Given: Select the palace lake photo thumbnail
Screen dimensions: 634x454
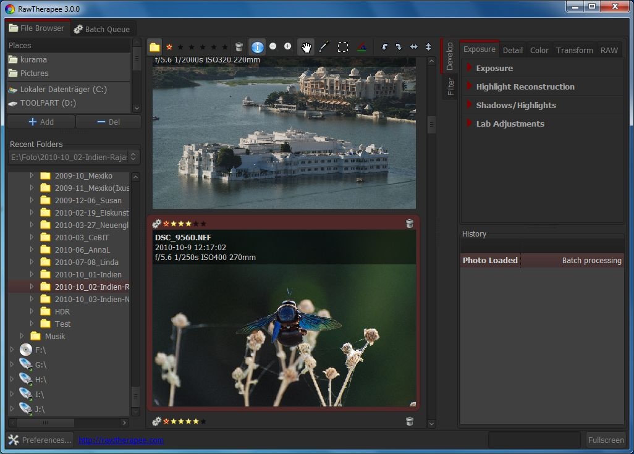Looking at the screenshot, I should pyautogui.click(x=284, y=133).
